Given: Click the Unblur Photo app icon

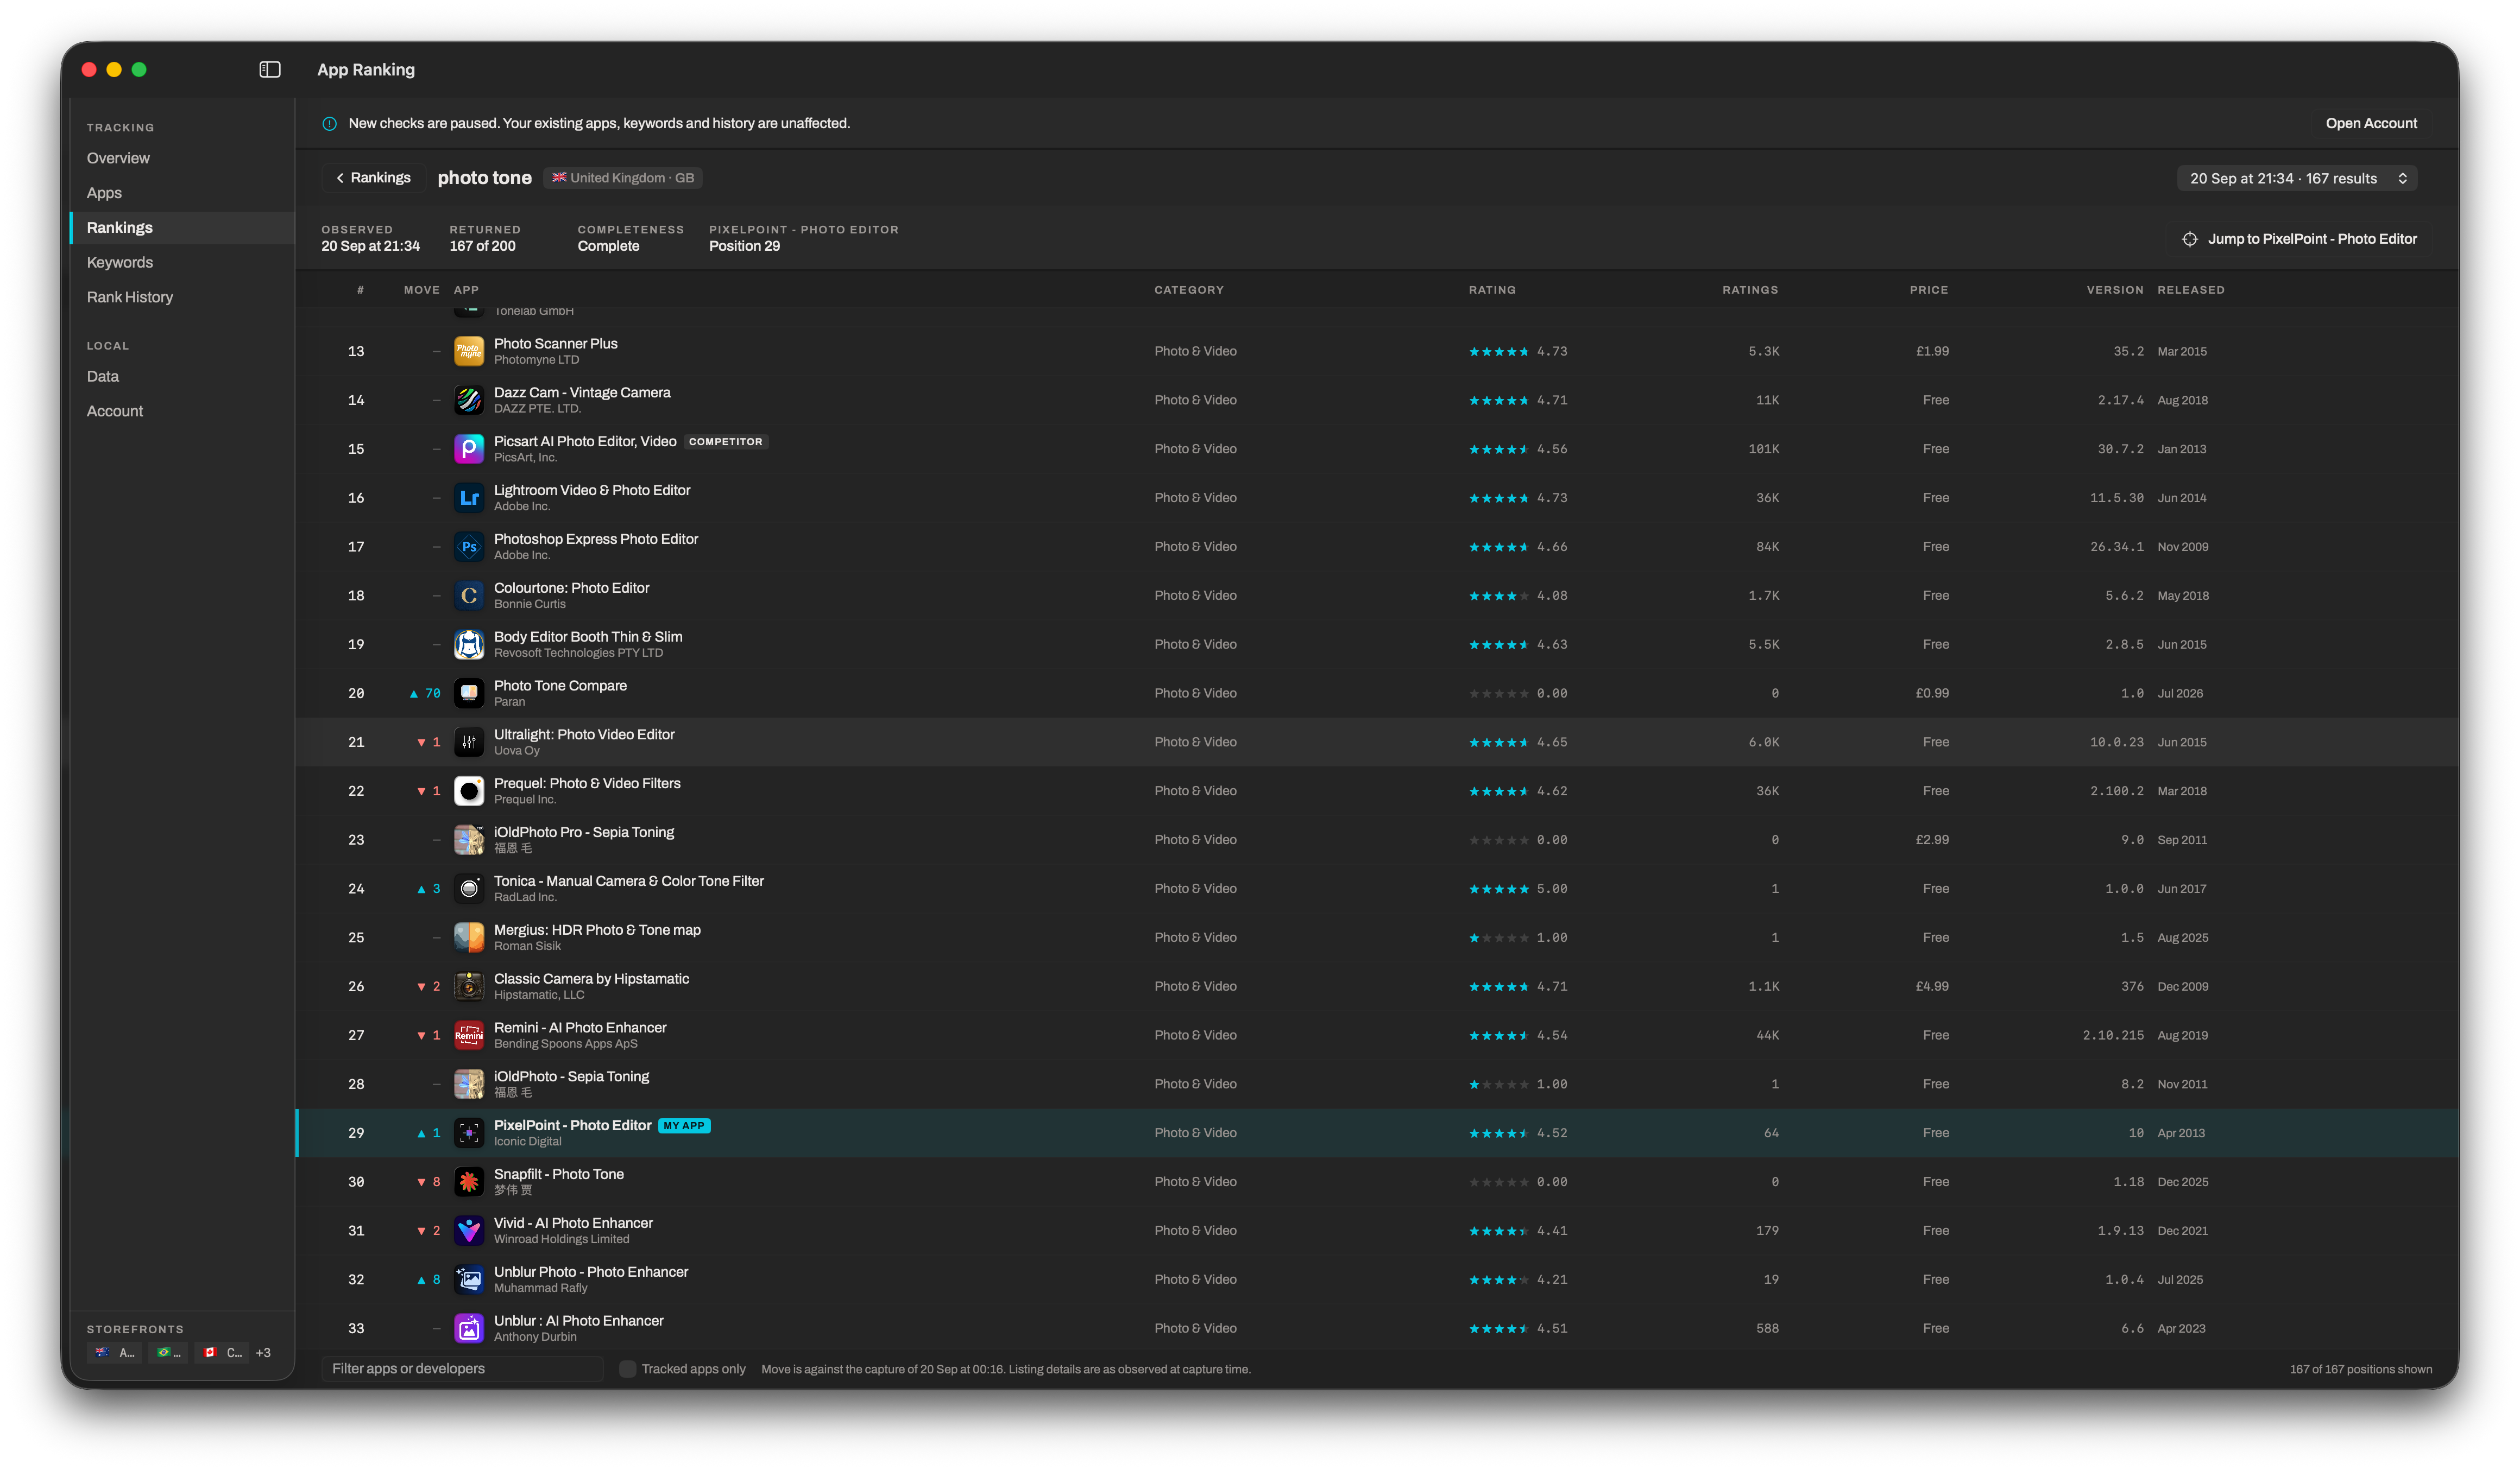Looking at the screenshot, I should 469,1280.
